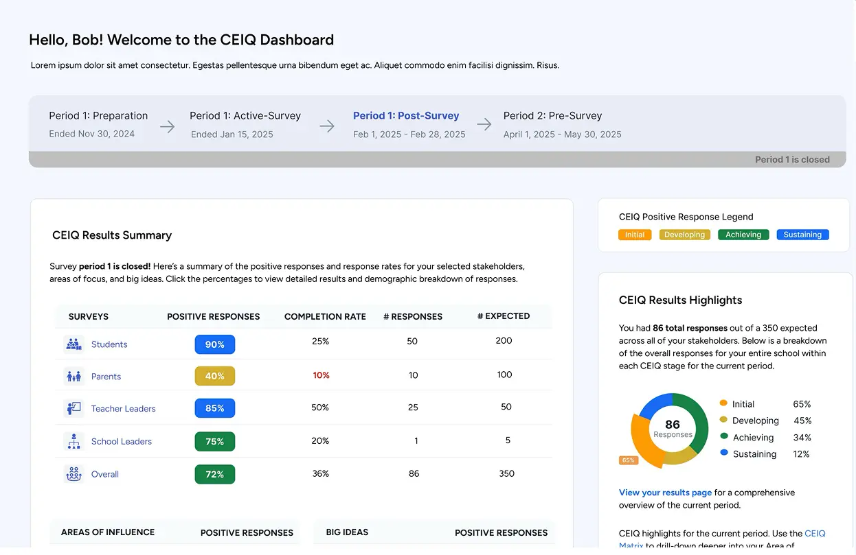Toggle the Developing chip in the response legend
This screenshot has width=856, height=555.
(x=684, y=234)
